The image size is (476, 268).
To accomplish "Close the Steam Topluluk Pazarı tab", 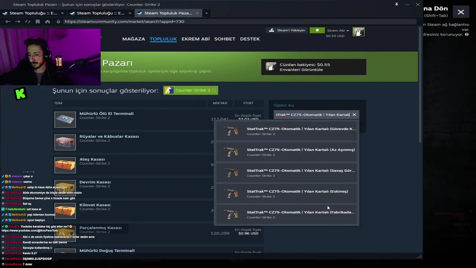I will pos(198,13).
